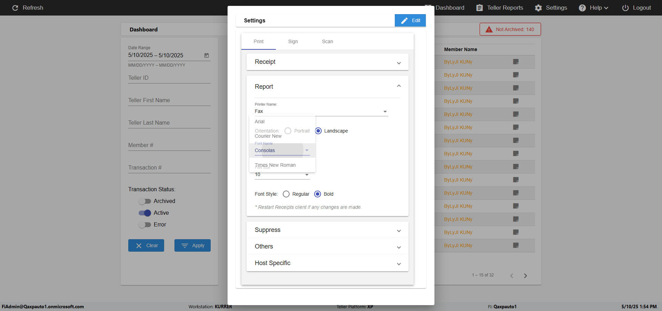Viewport: 662px width, 311px height.
Task: Toggle the Active status switch
Action: 144,213
